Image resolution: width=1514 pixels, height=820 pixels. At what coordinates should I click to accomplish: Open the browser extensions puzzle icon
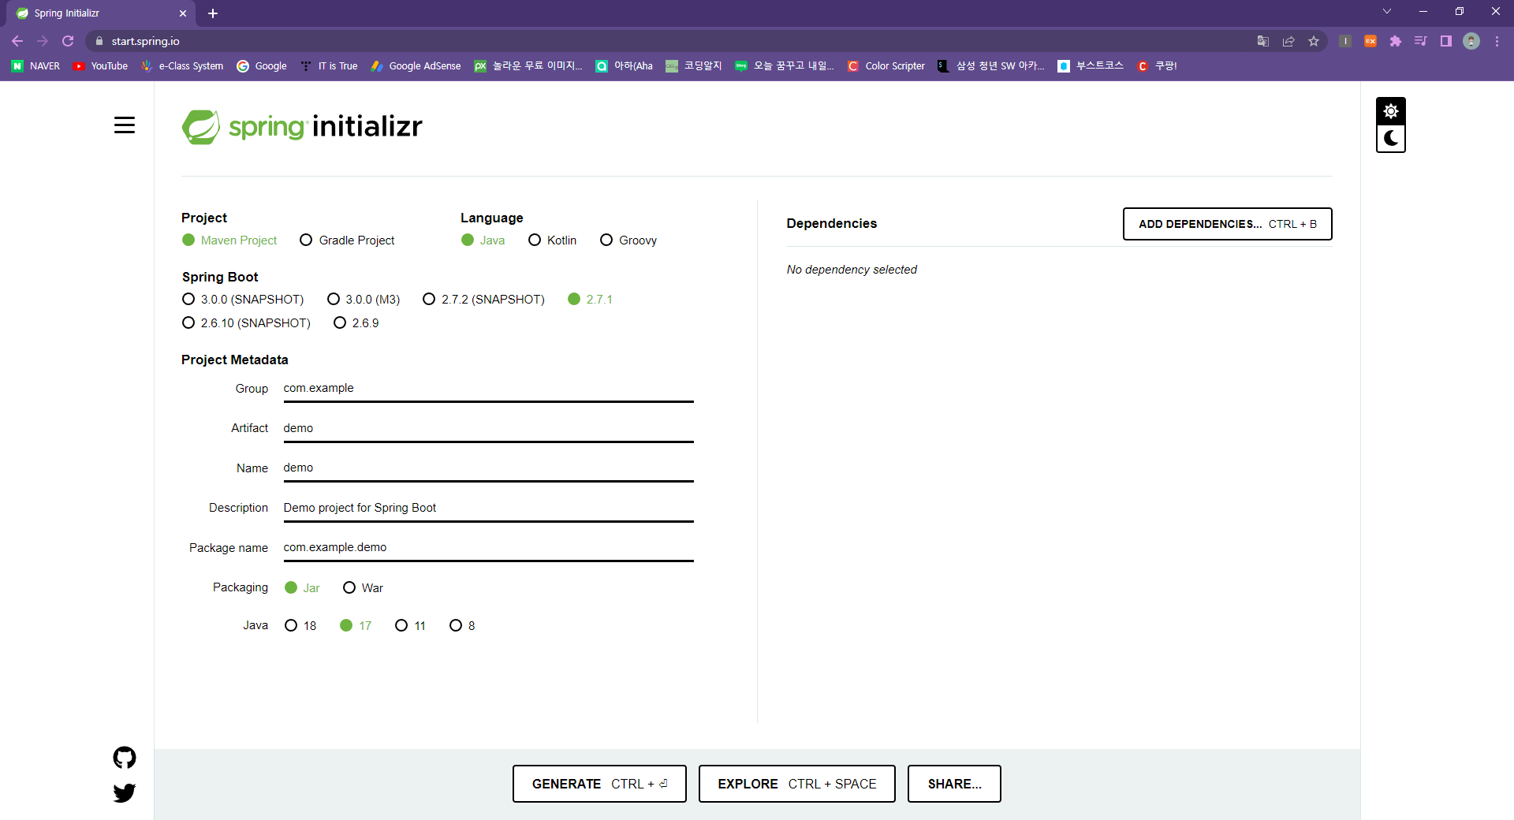point(1396,41)
